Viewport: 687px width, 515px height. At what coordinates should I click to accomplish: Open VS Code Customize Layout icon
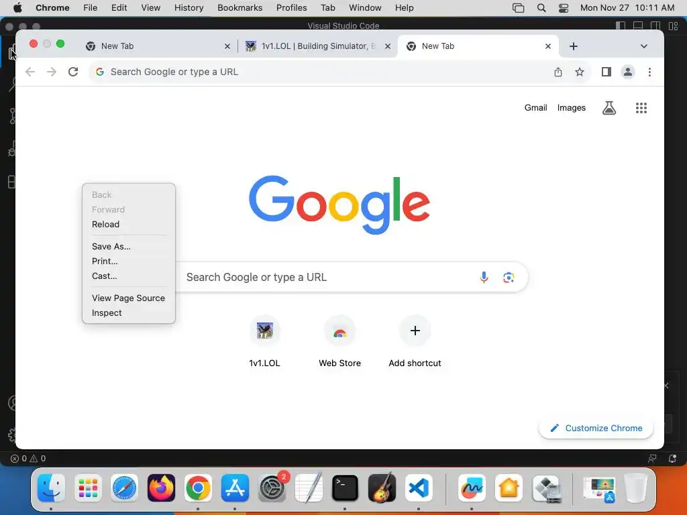point(674,26)
